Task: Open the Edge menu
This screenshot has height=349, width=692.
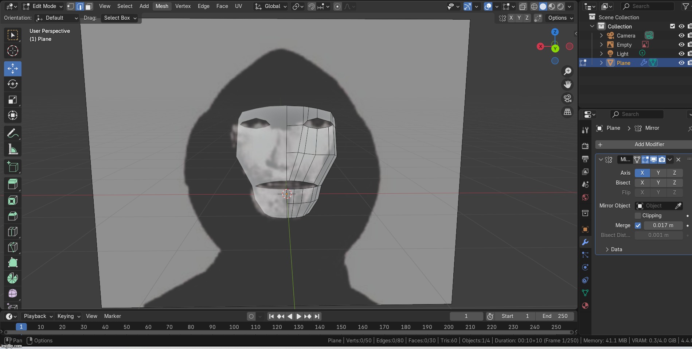Action: [x=203, y=6]
